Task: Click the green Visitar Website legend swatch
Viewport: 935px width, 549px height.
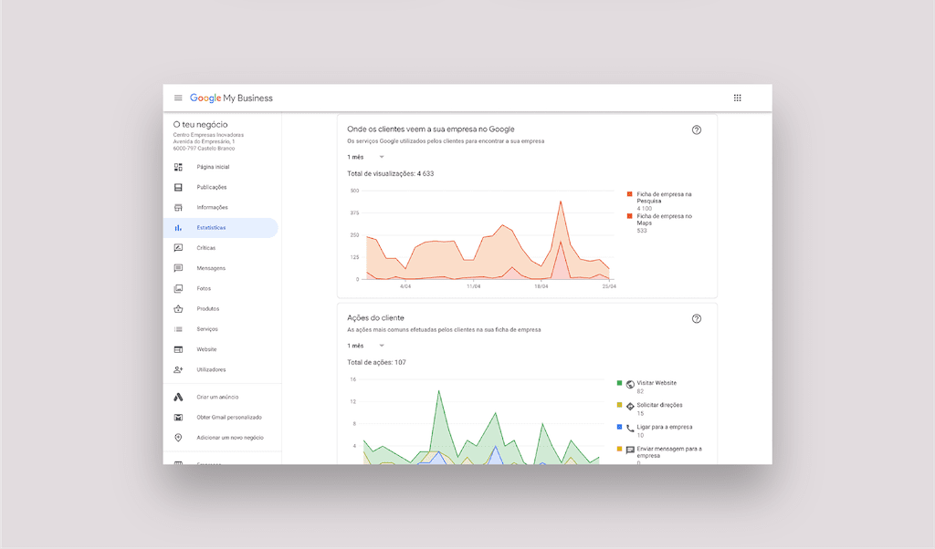Action: (619, 383)
